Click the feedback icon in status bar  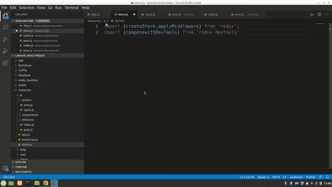pyautogui.click(x=321, y=177)
